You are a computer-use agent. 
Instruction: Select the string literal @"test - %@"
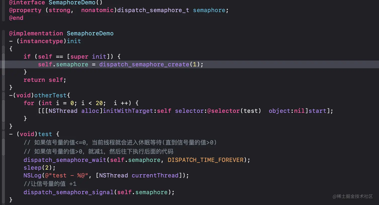(x=66, y=176)
